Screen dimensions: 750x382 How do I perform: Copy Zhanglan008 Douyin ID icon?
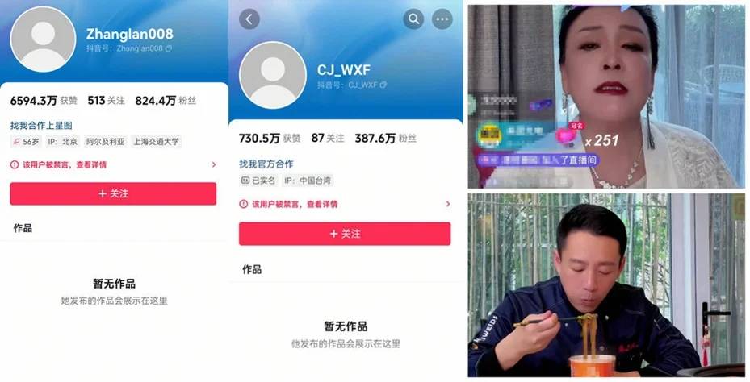point(169,48)
